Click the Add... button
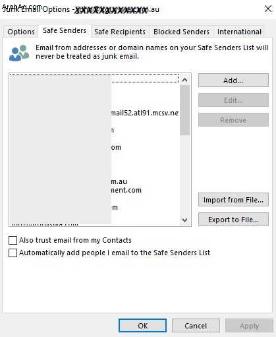276x337 pixels. click(x=233, y=80)
